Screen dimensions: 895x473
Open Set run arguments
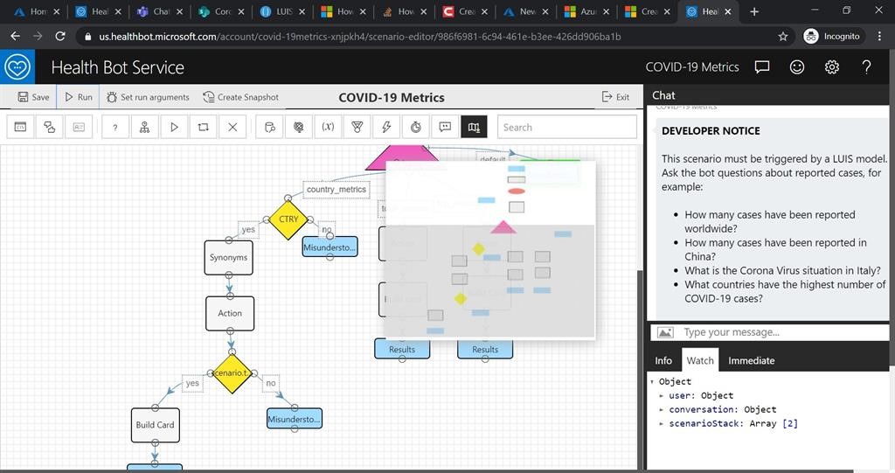148,97
